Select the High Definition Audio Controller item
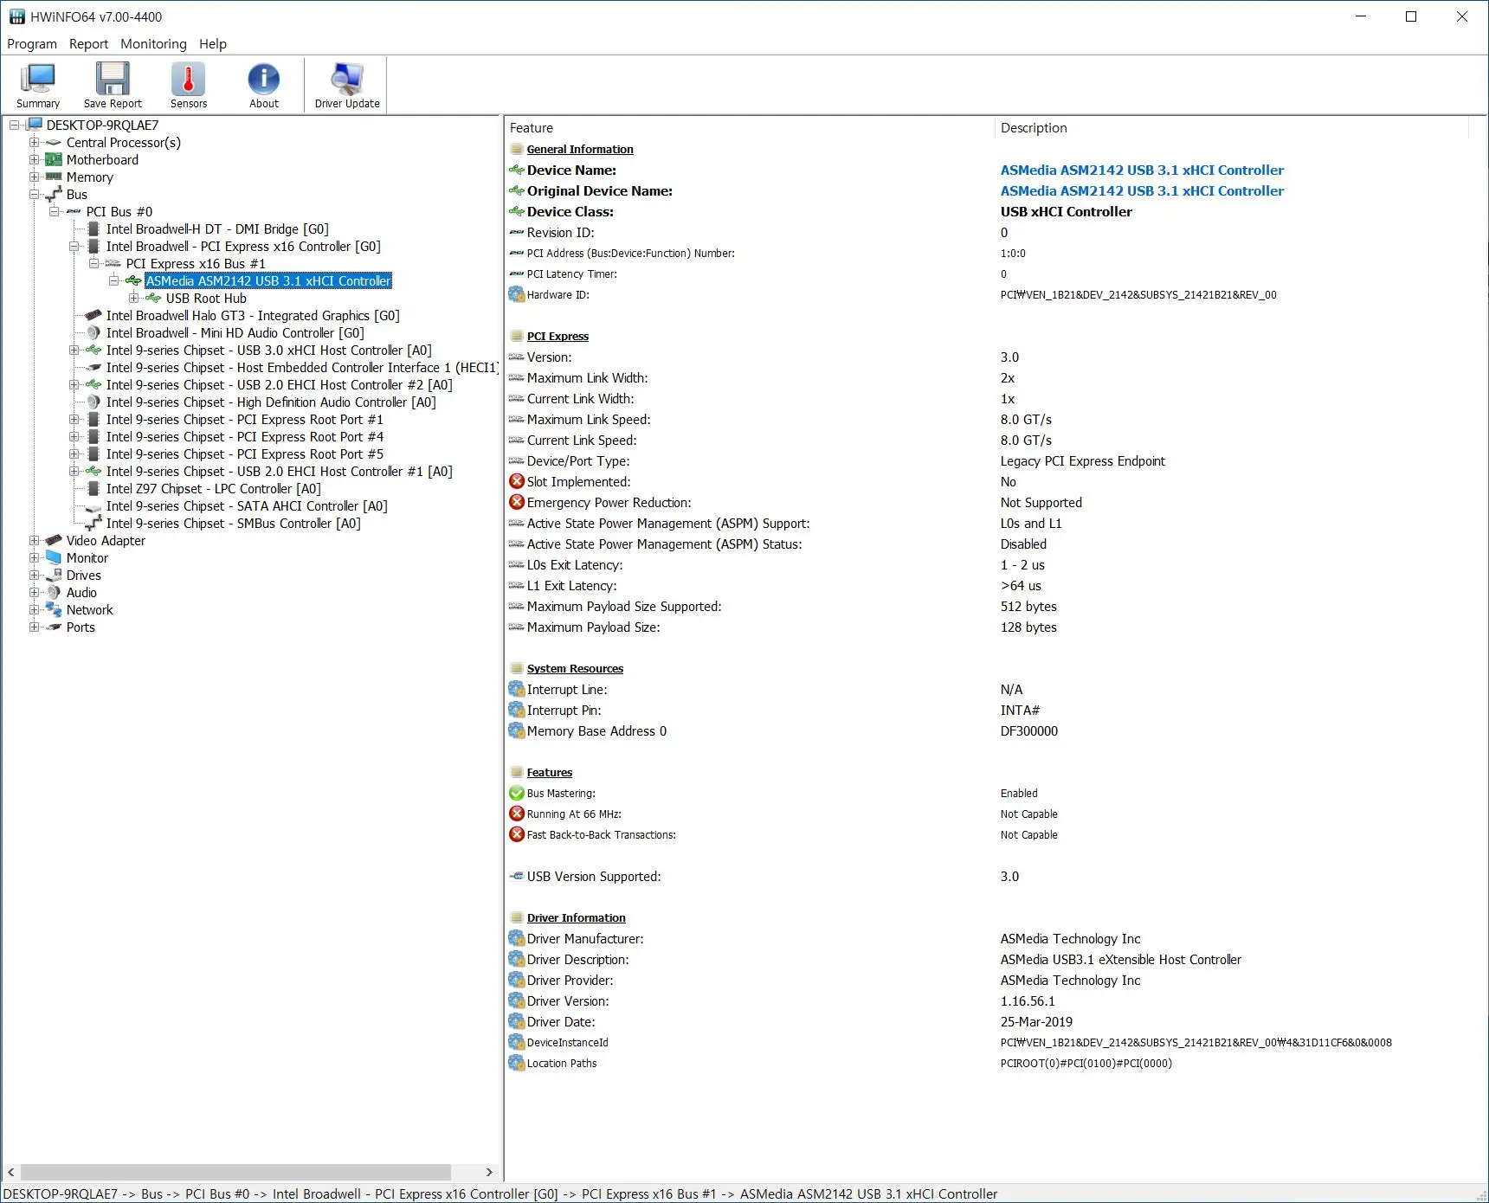The image size is (1489, 1203). coord(271,402)
